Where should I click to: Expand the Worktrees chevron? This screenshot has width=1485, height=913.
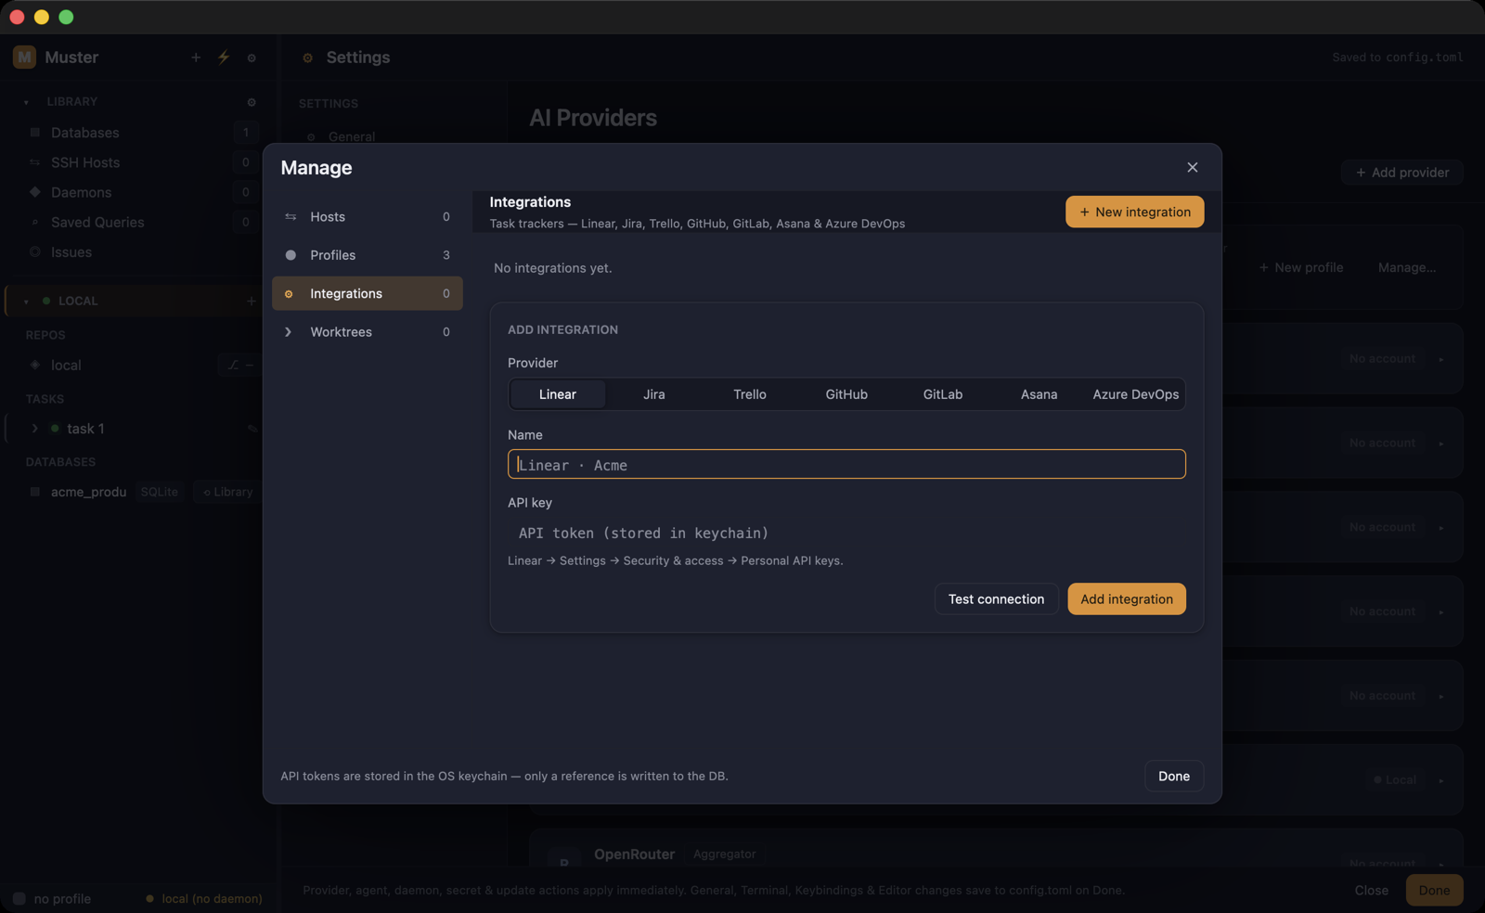(x=289, y=331)
